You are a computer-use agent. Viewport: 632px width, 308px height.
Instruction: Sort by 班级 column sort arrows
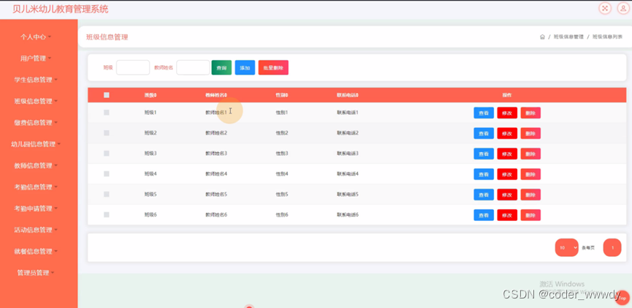point(156,95)
